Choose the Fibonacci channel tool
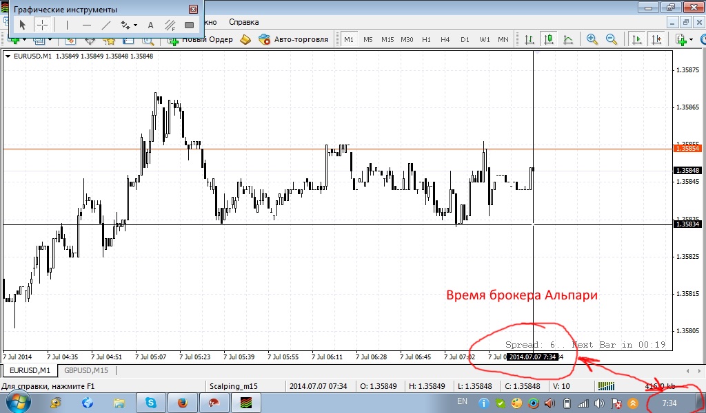The height and width of the screenshot is (413, 706). (x=170, y=25)
